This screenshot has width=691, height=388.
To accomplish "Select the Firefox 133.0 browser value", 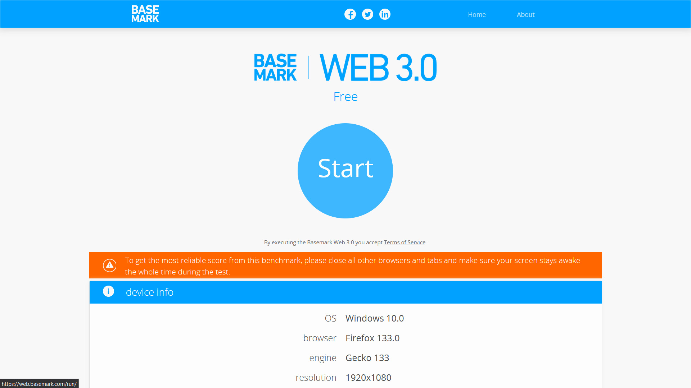I will coord(372,338).
